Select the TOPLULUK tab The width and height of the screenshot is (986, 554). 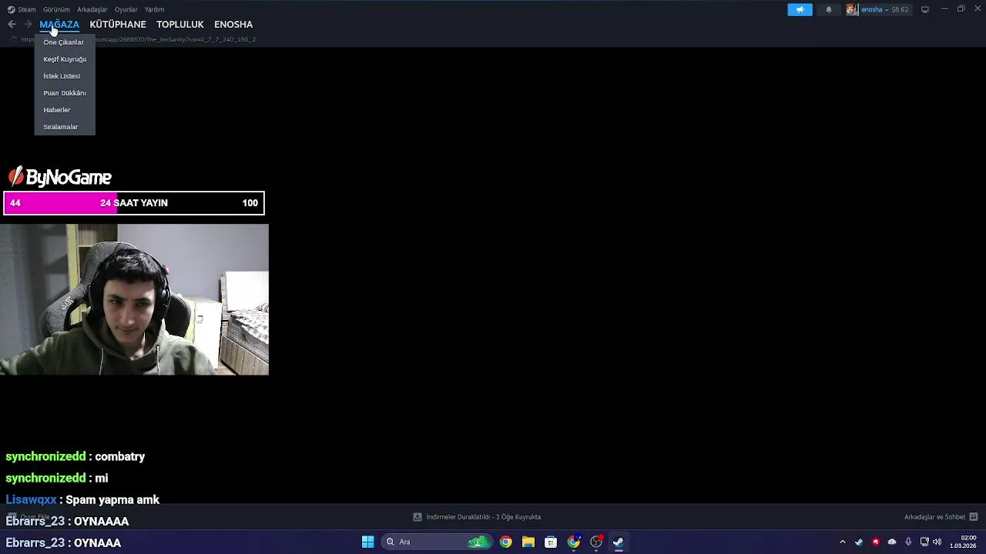[x=180, y=24]
